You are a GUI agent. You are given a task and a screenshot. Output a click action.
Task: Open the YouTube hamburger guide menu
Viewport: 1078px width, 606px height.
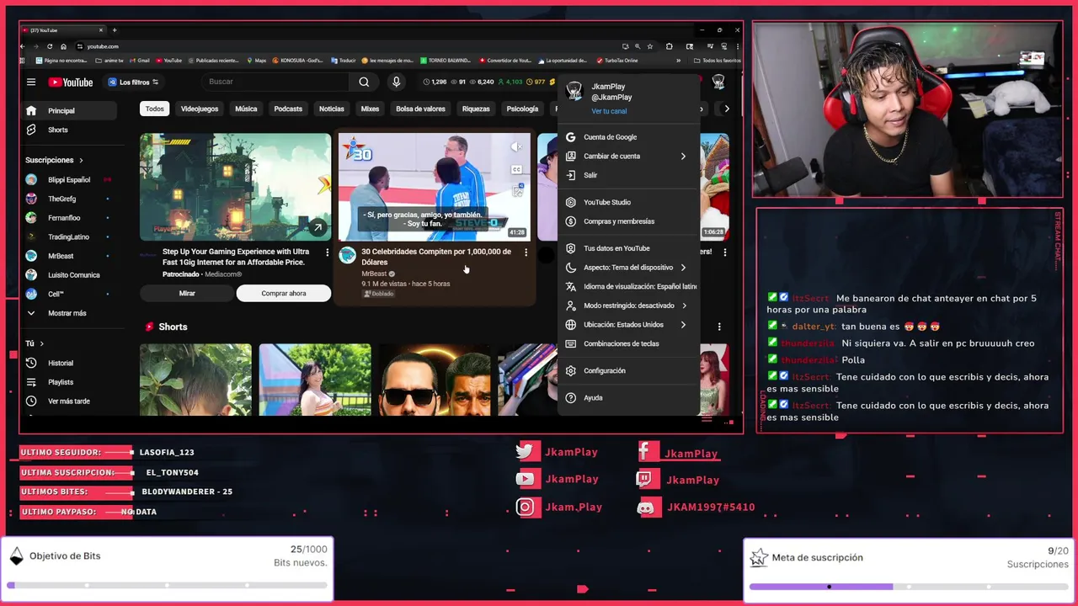[x=31, y=82]
